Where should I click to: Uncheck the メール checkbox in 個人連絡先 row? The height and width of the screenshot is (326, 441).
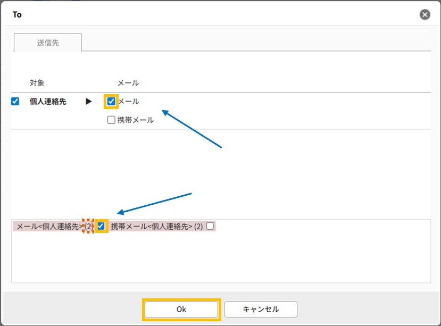[111, 101]
